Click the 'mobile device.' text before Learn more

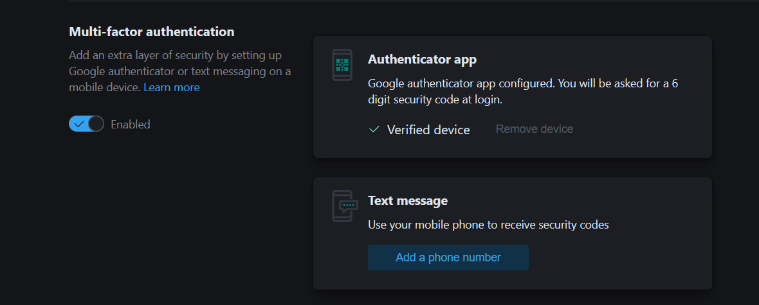(104, 87)
